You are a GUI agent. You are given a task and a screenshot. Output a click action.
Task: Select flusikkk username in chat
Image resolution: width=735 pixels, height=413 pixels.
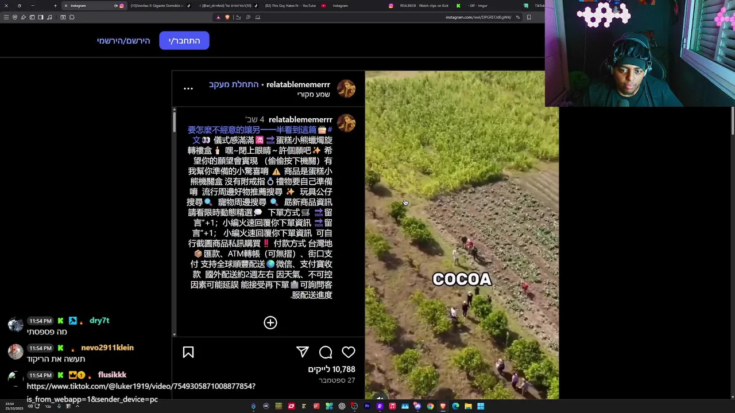[x=112, y=375]
